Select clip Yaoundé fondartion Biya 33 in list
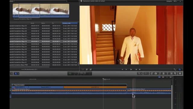193x109 pixels. [44, 44]
